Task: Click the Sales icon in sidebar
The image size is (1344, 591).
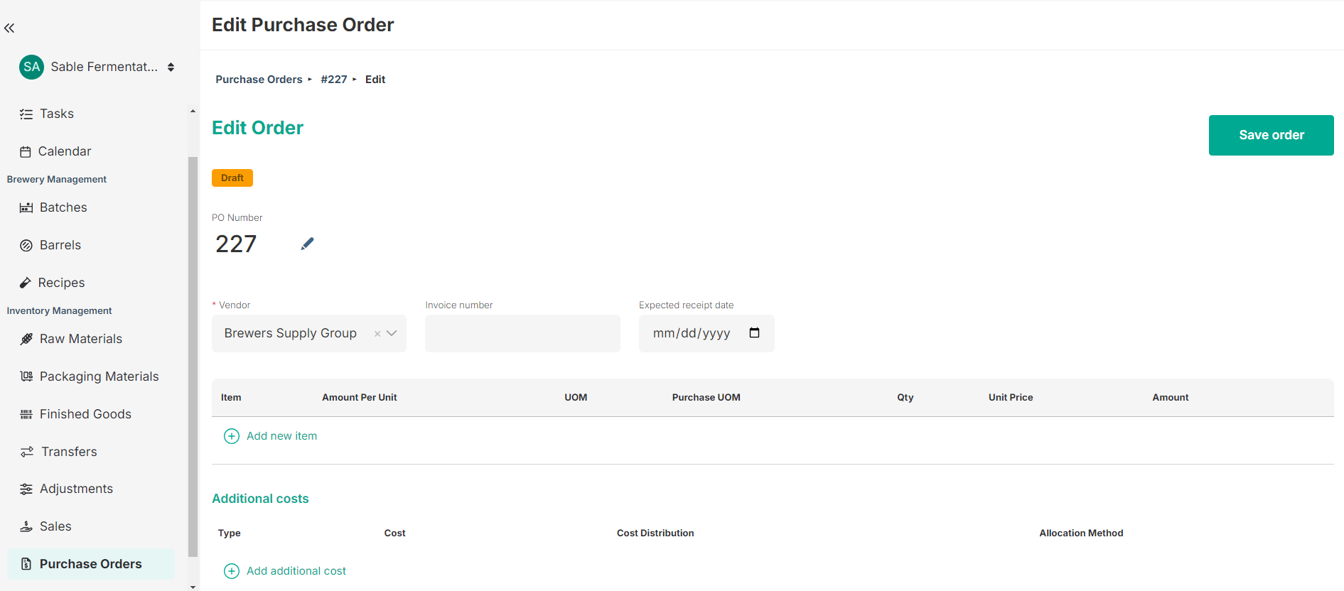Action: (26, 526)
